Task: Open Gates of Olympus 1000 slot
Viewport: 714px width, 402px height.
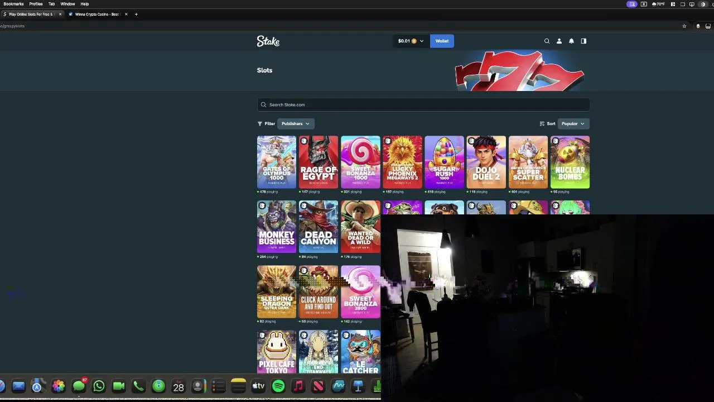Action: [277, 162]
